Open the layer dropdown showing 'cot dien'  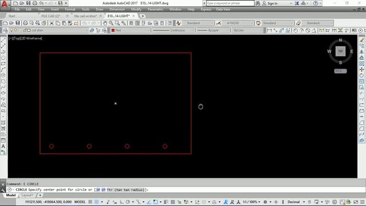(x=49, y=30)
